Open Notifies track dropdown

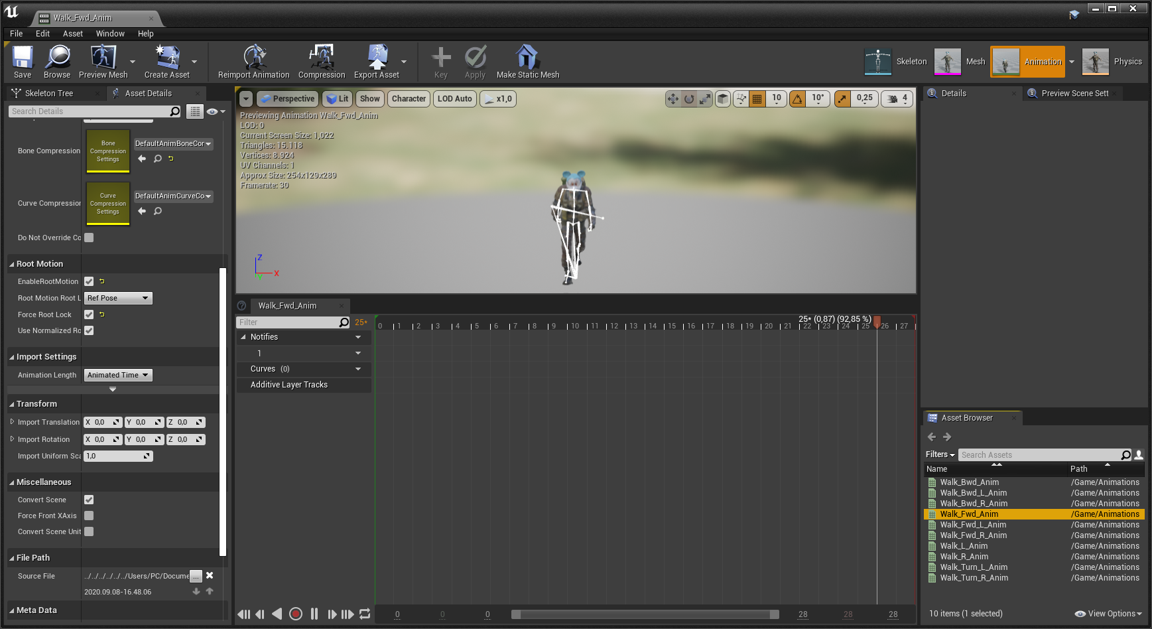pyautogui.click(x=358, y=337)
